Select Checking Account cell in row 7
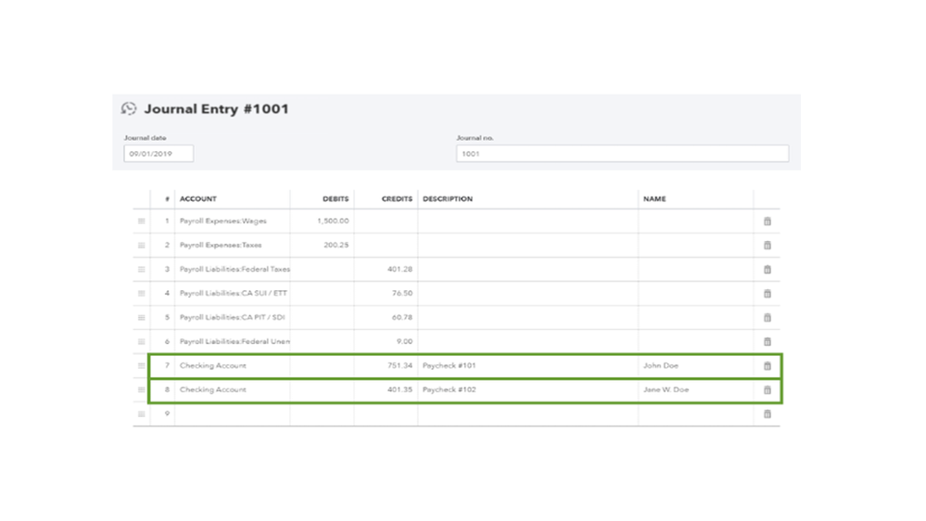 click(x=232, y=366)
